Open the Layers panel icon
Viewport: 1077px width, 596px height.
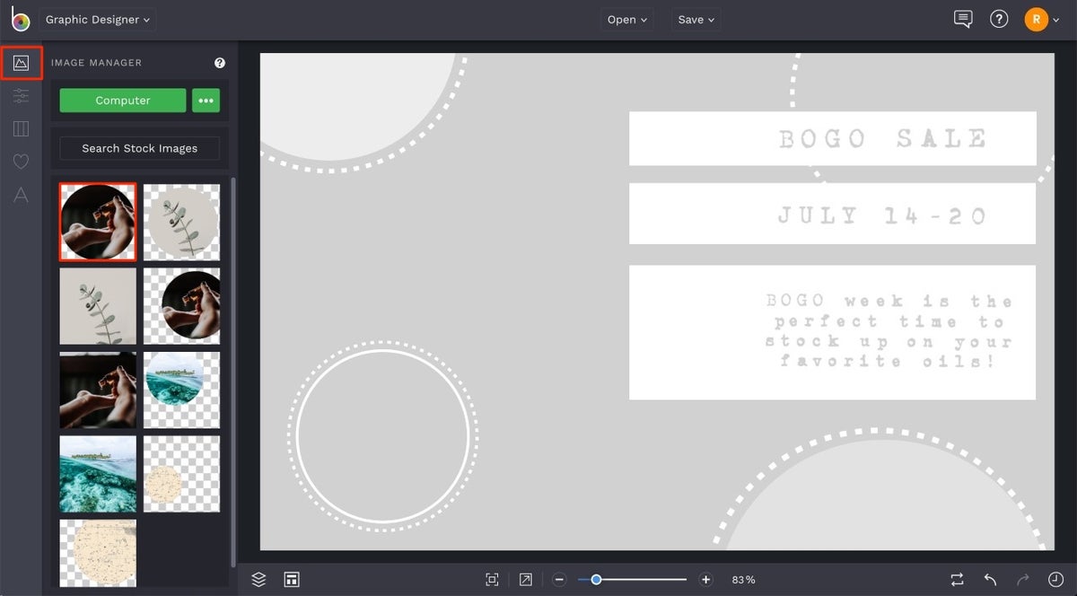point(258,579)
